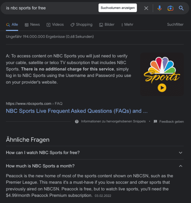Click the date 03.02.2022

click(103, 196)
